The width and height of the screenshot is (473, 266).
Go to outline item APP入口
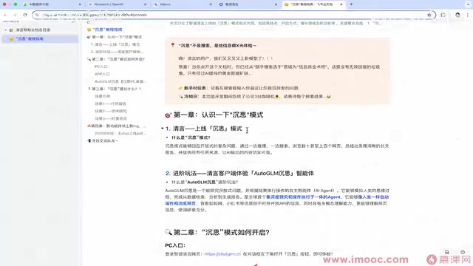102,74
